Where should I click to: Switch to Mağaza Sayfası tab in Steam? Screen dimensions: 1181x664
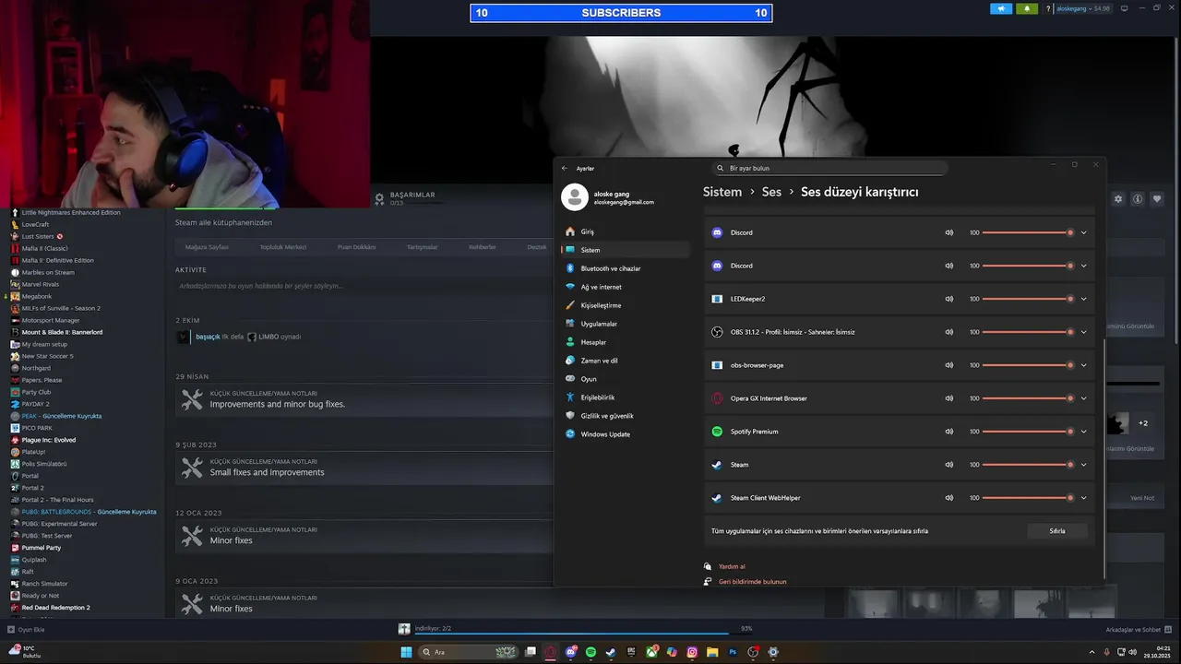coord(207,247)
